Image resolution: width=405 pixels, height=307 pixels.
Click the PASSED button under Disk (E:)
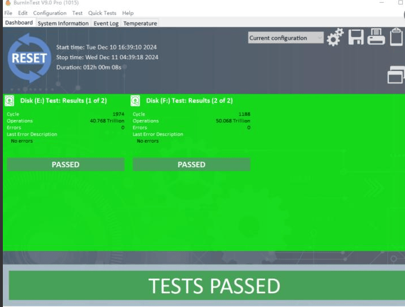(x=66, y=164)
